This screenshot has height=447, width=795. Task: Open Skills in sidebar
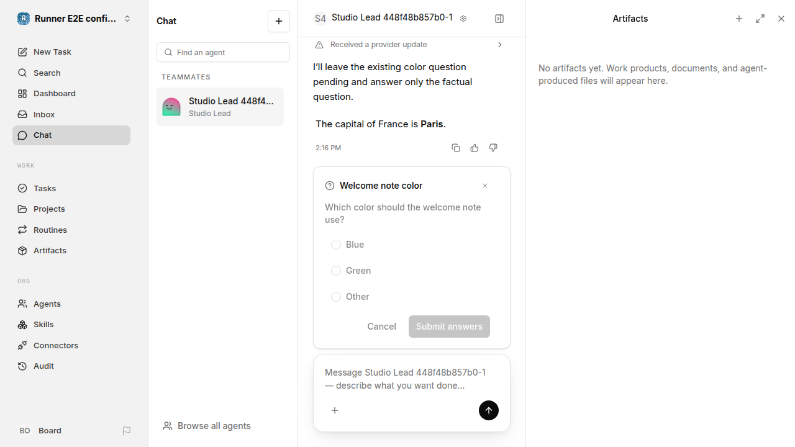(x=71, y=324)
